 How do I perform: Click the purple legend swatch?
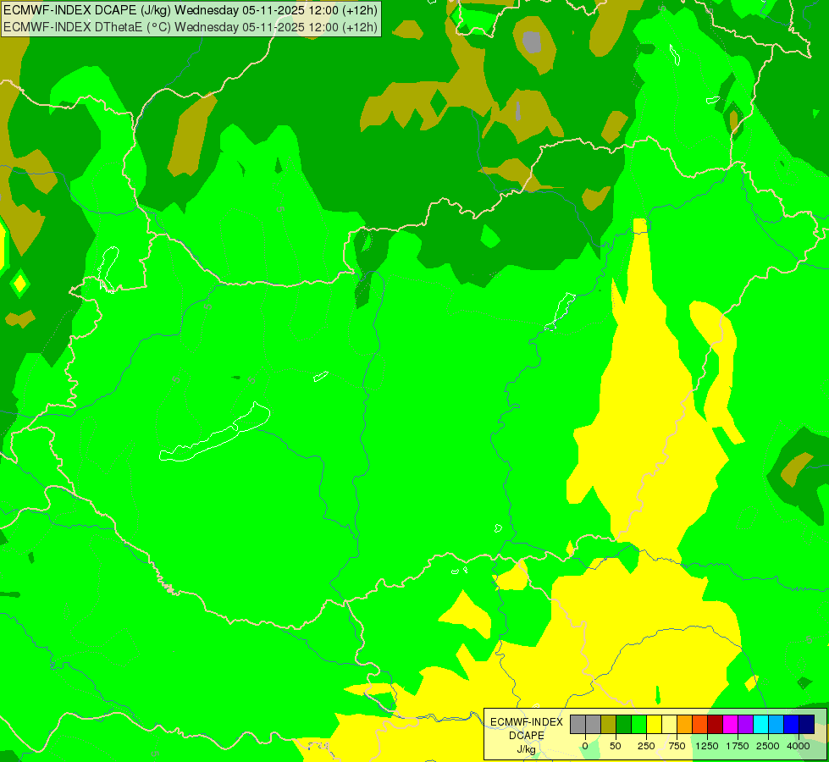point(745,725)
